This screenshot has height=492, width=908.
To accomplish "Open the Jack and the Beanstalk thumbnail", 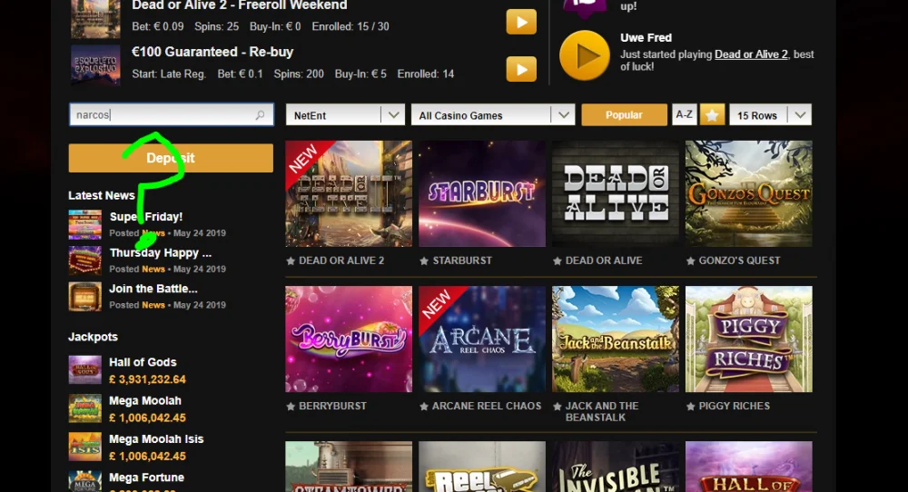I will tap(616, 339).
